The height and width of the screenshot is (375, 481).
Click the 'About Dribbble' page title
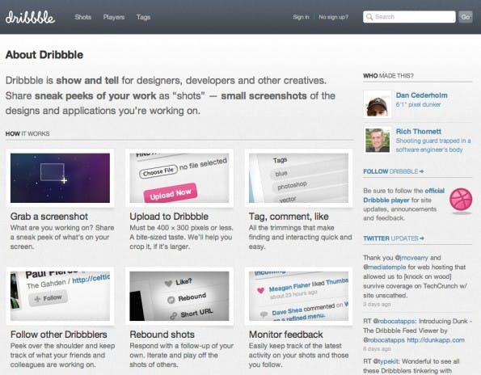click(x=44, y=55)
